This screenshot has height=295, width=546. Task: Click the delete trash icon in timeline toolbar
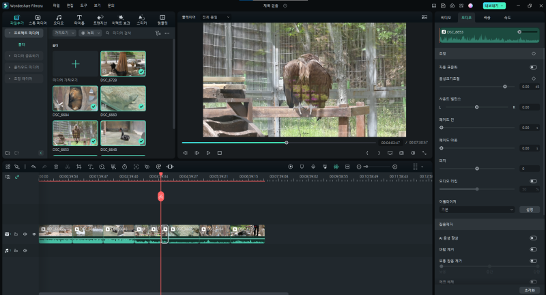click(x=56, y=167)
